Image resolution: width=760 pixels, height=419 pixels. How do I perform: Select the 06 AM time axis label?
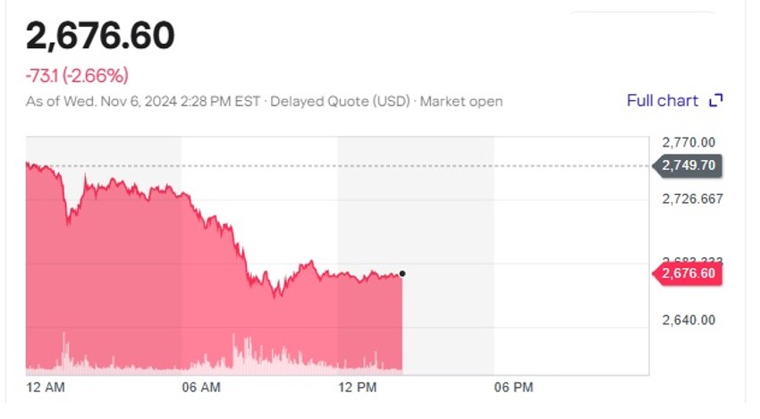click(x=200, y=388)
